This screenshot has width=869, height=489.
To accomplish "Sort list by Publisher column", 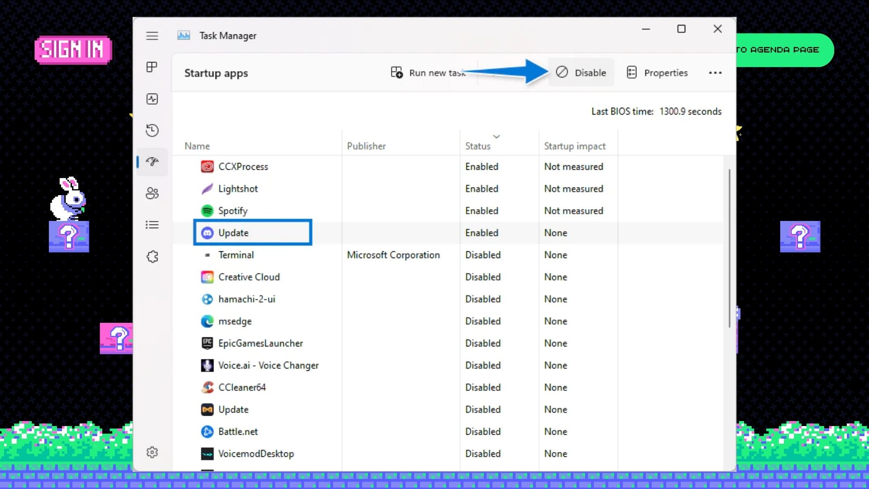I will tap(366, 146).
